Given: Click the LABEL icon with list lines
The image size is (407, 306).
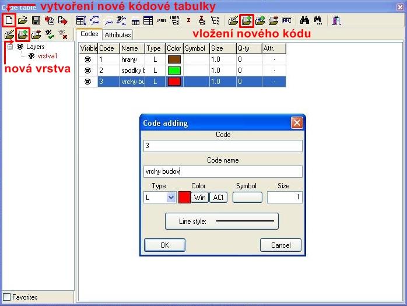Looking at the screenshot, I should tap(175, 20).
